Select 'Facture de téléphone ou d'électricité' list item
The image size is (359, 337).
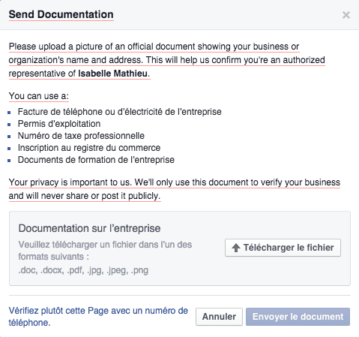pyautogui.click(x=119, y=112)
